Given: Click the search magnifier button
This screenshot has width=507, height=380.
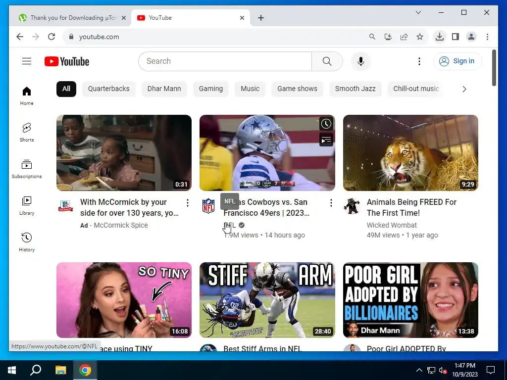Looking at the screenshot, I should (327, 61).
